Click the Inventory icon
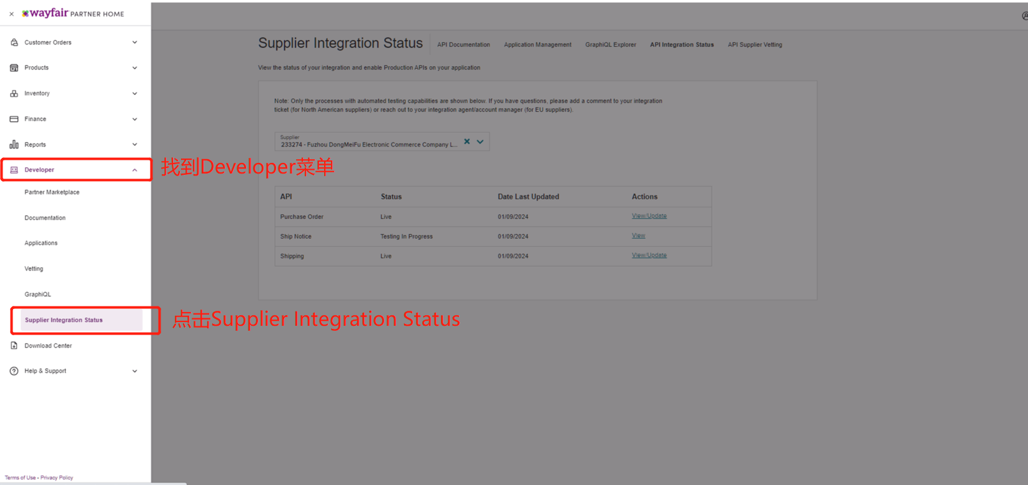Viewport: 1028px width, 485px height. 14,94
